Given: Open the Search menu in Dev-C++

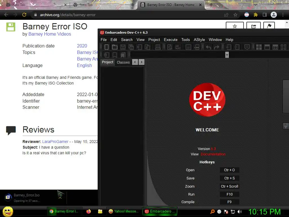Looking at the screenshot, I should coord(127,40).
